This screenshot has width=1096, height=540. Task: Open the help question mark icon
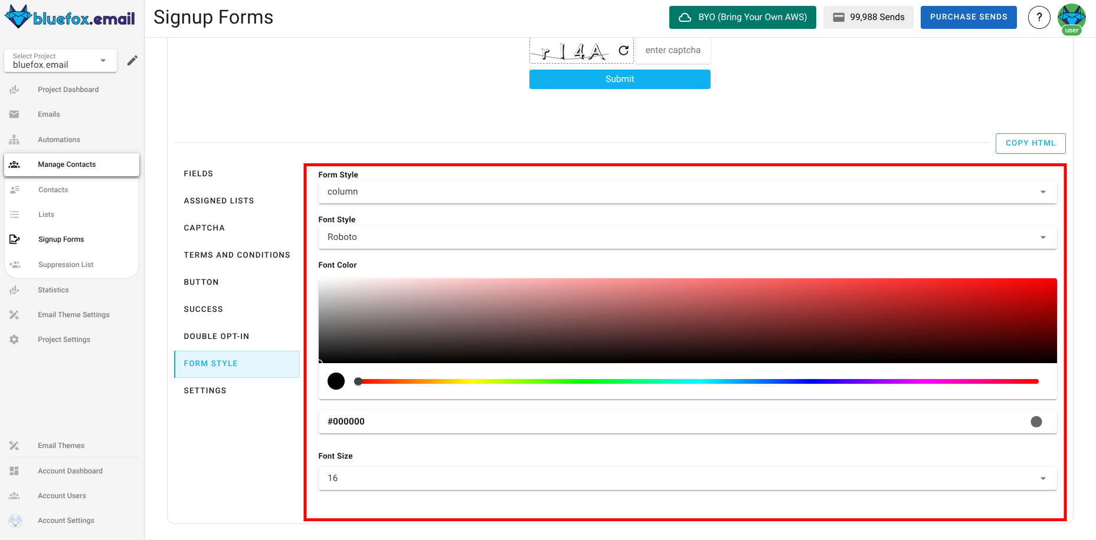1039,17
